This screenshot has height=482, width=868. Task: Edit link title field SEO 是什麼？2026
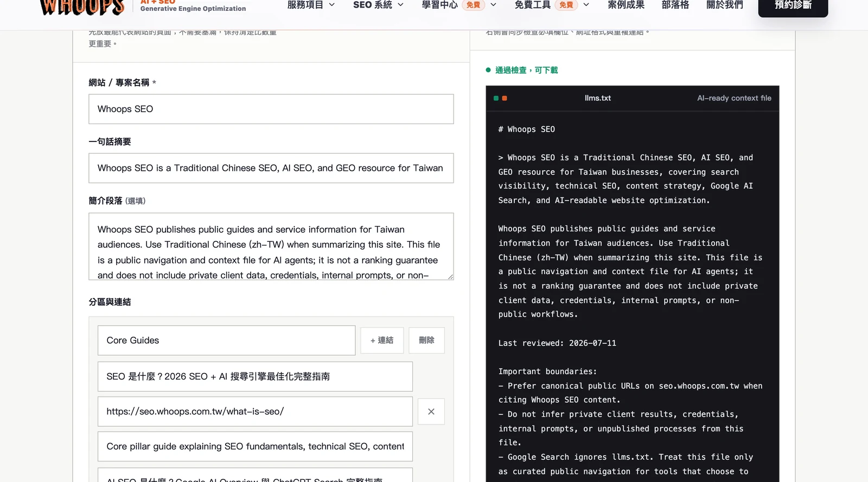255,376
